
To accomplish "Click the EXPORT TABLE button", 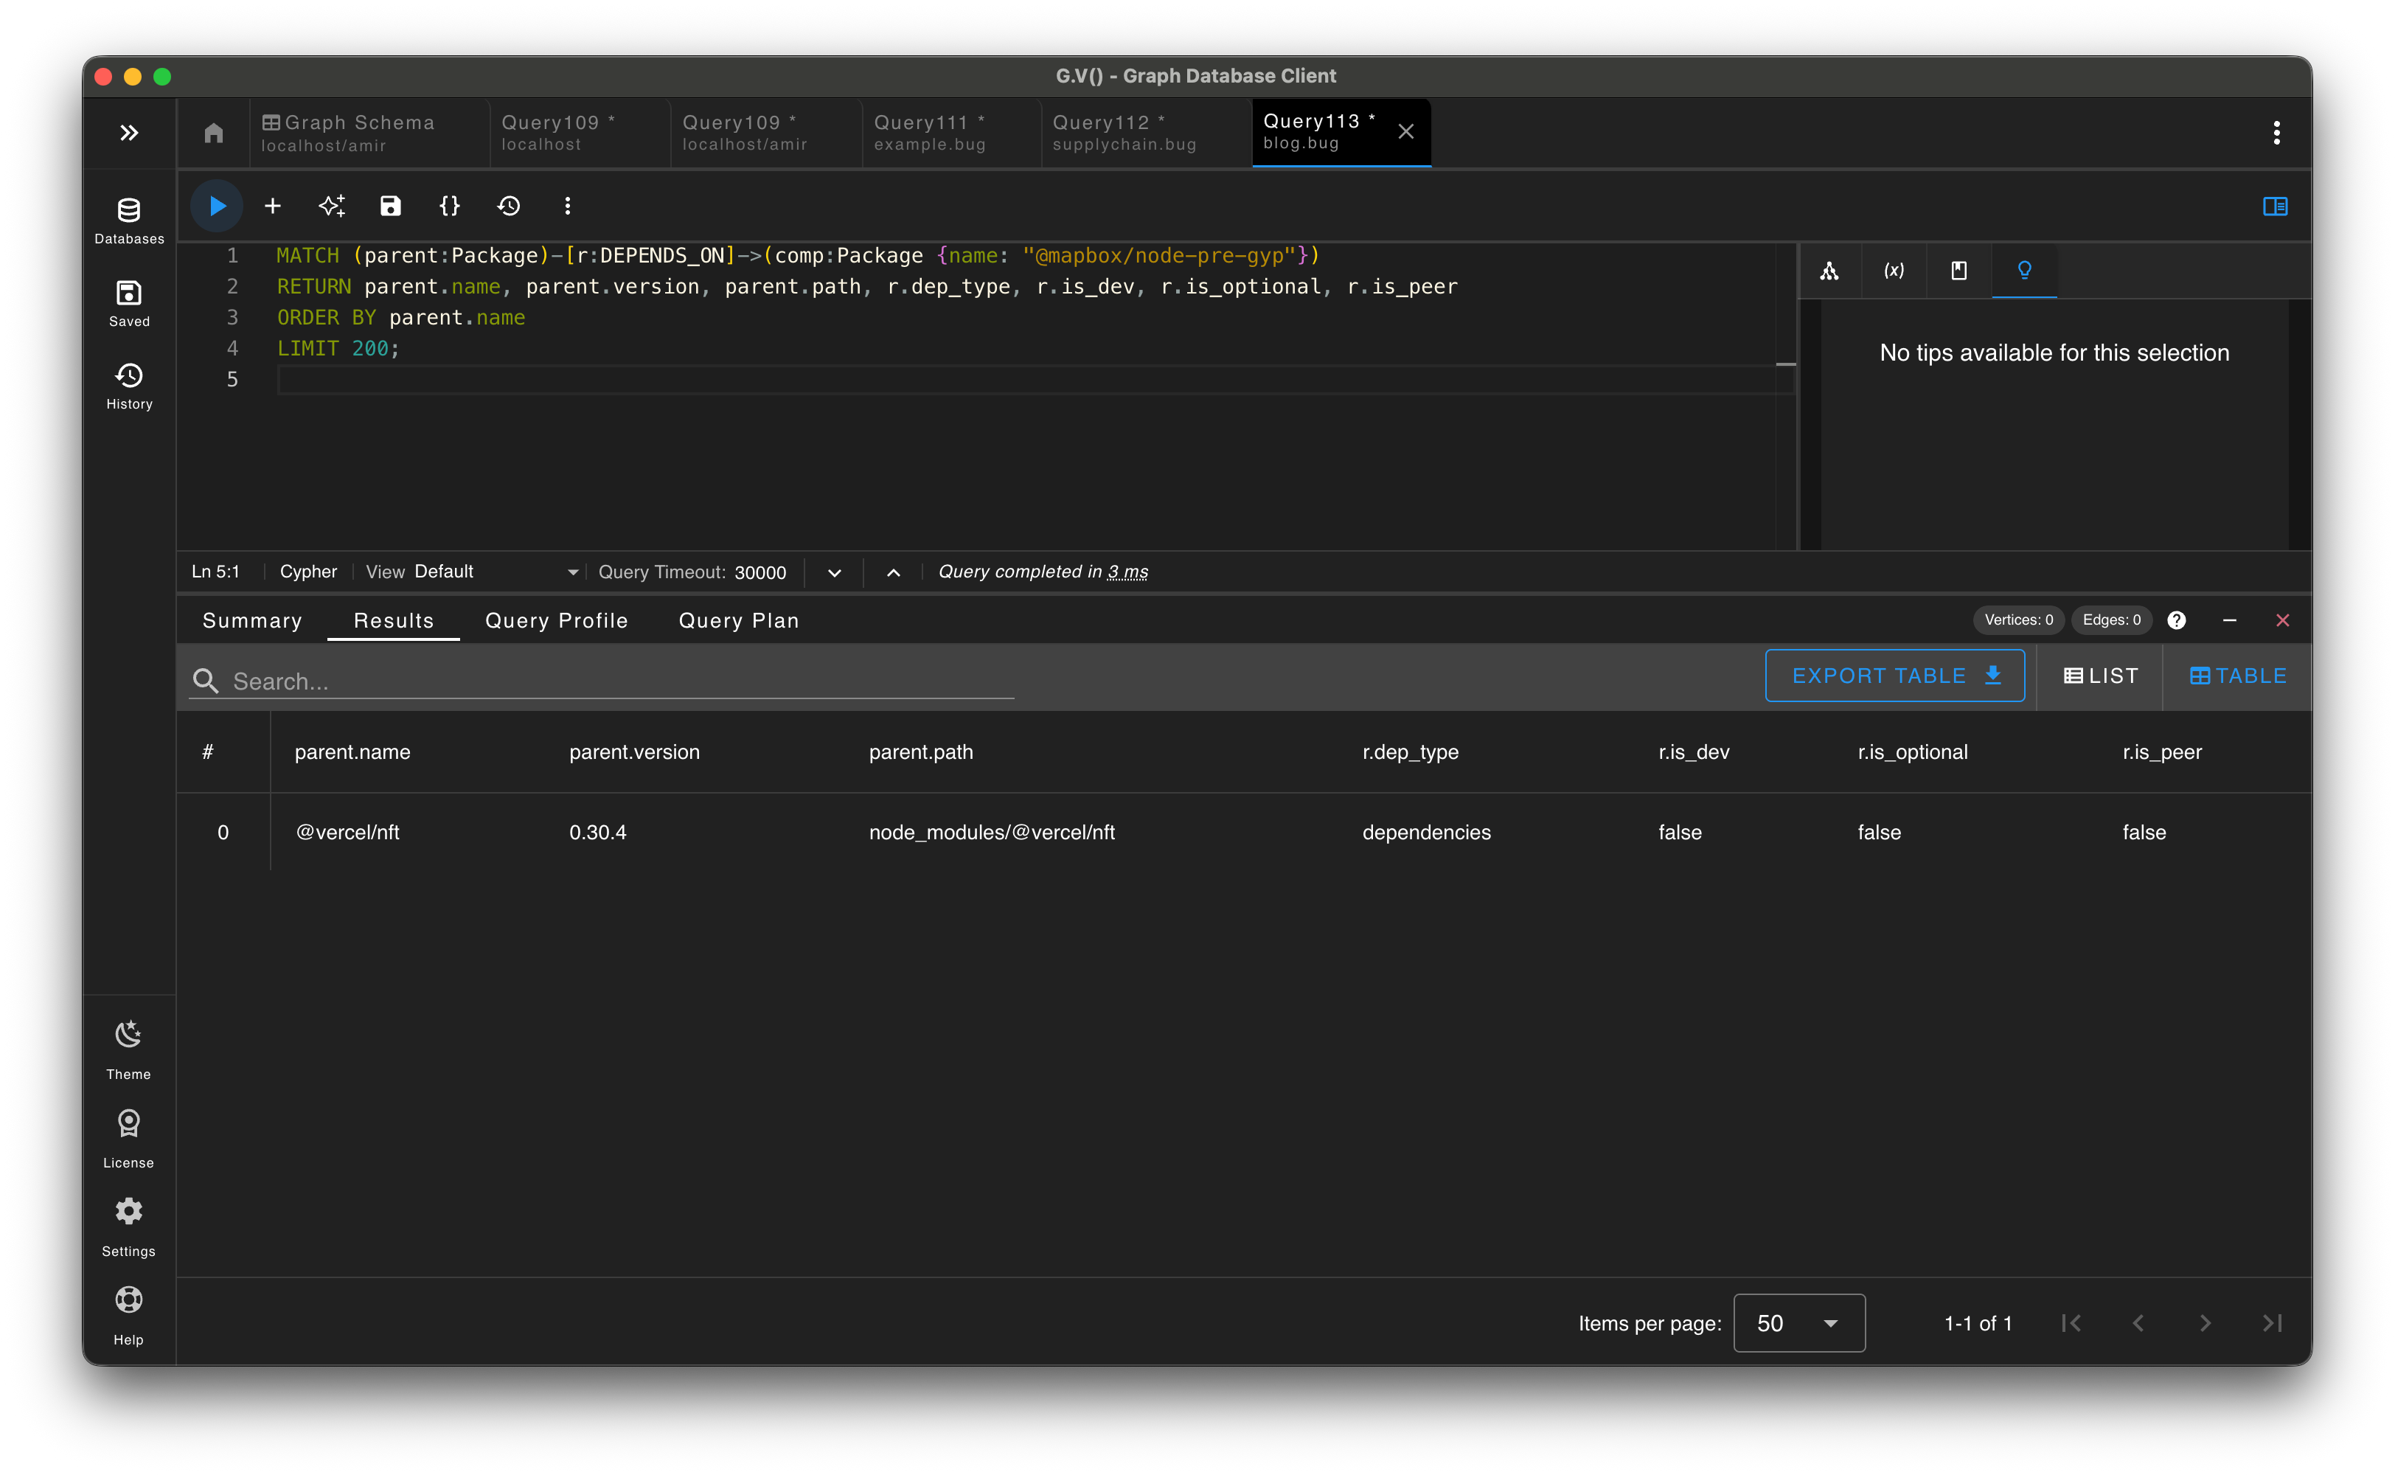I will click(x=1894, y=675).
